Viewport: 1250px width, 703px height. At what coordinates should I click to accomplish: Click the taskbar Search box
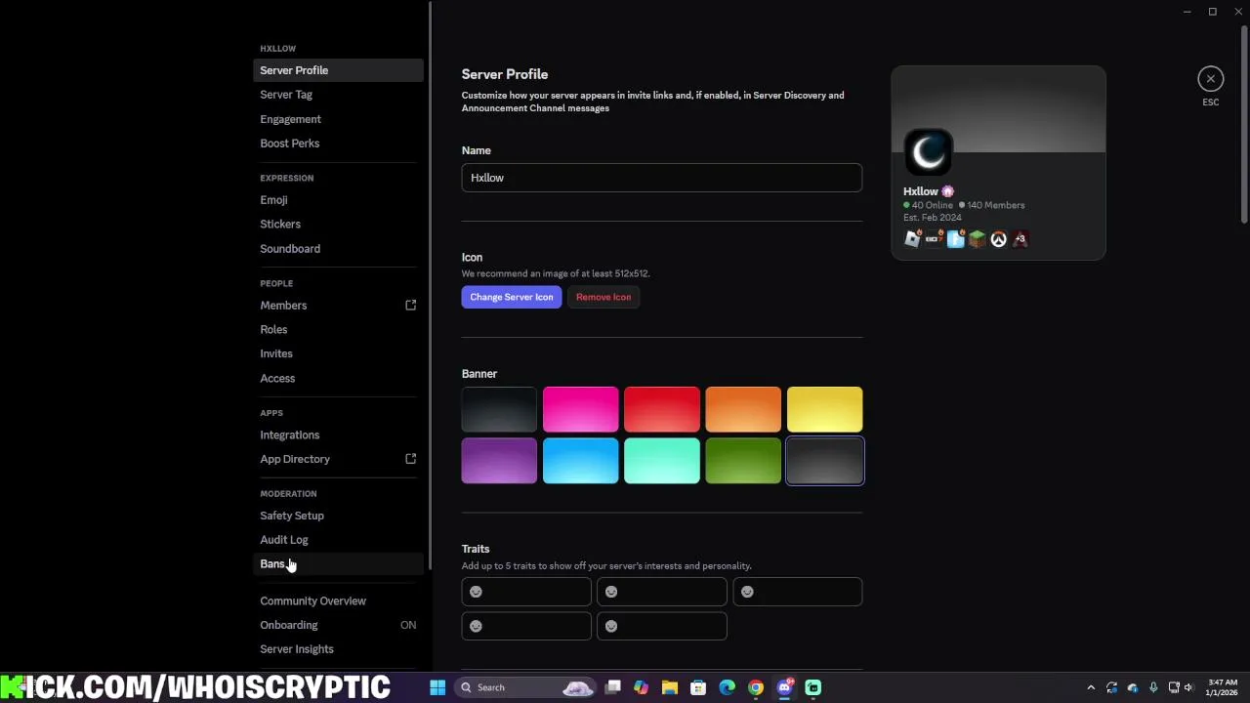point(526,687)
